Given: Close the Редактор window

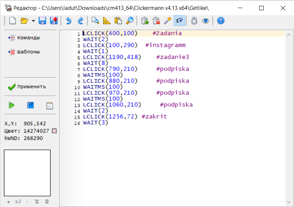Looking at the screenshot, I should coord(283,8).
